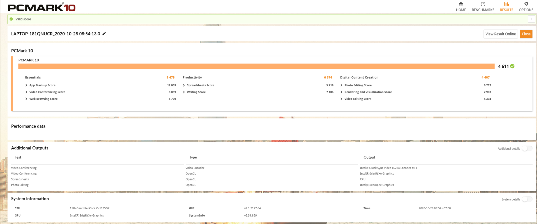Click the Essentials score 9 475

click(x=171, y=77)
